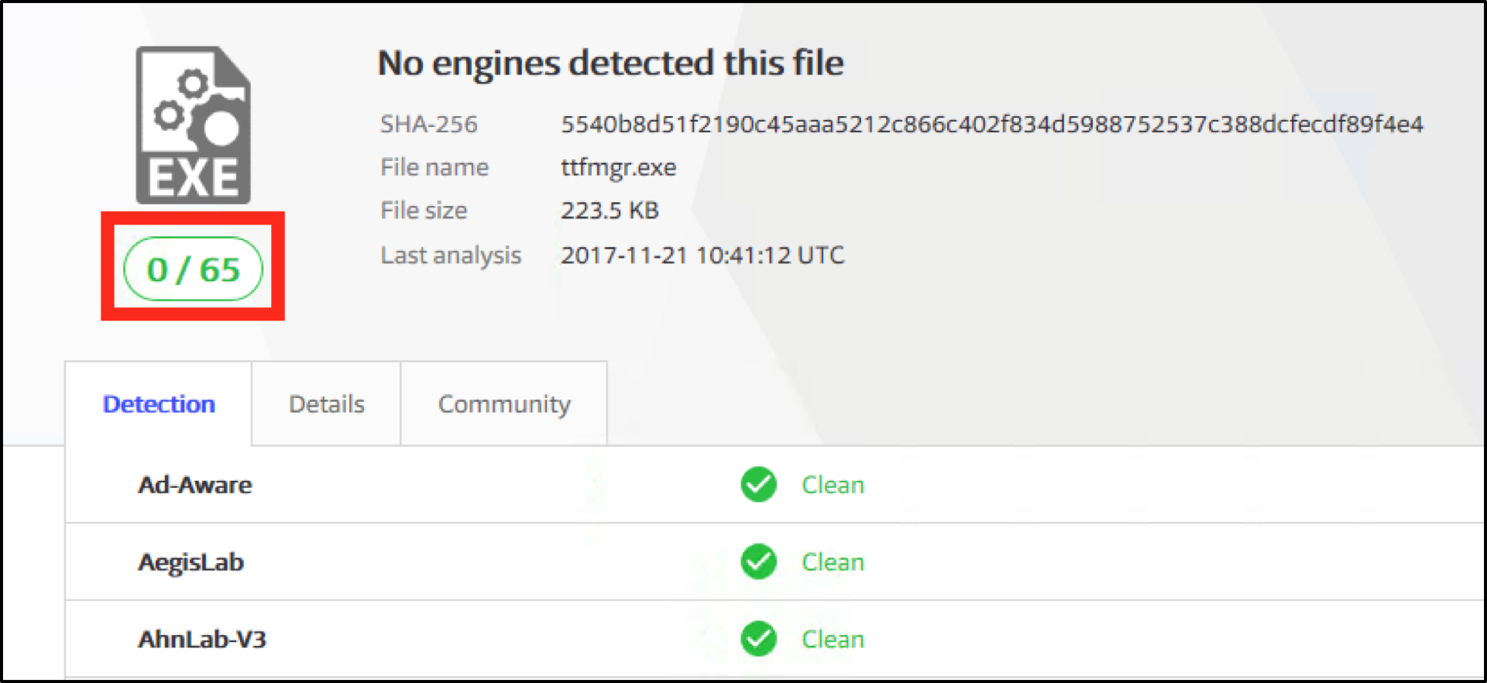The width and height of the screenshot is (1487, 683).
Task: Click the last analysis timestamp
Action: click(x=702, y=255)
